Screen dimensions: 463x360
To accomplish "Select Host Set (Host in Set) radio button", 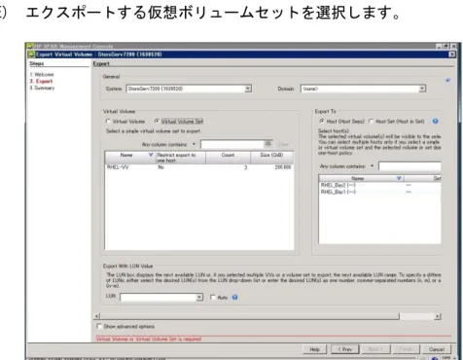I will point(372,122).
